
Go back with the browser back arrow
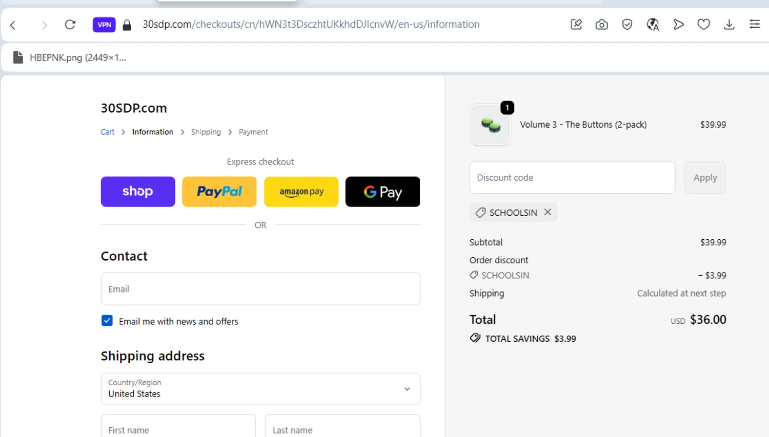(13, 25)
